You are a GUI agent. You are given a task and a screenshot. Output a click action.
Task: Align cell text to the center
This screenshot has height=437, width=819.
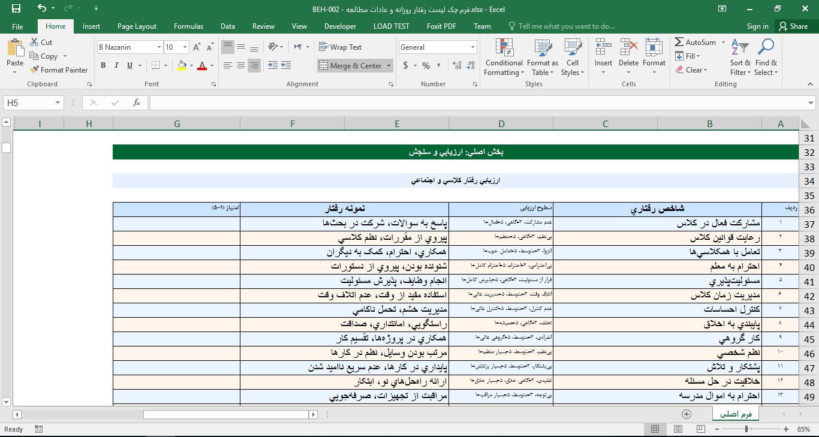tap(241, 65)
